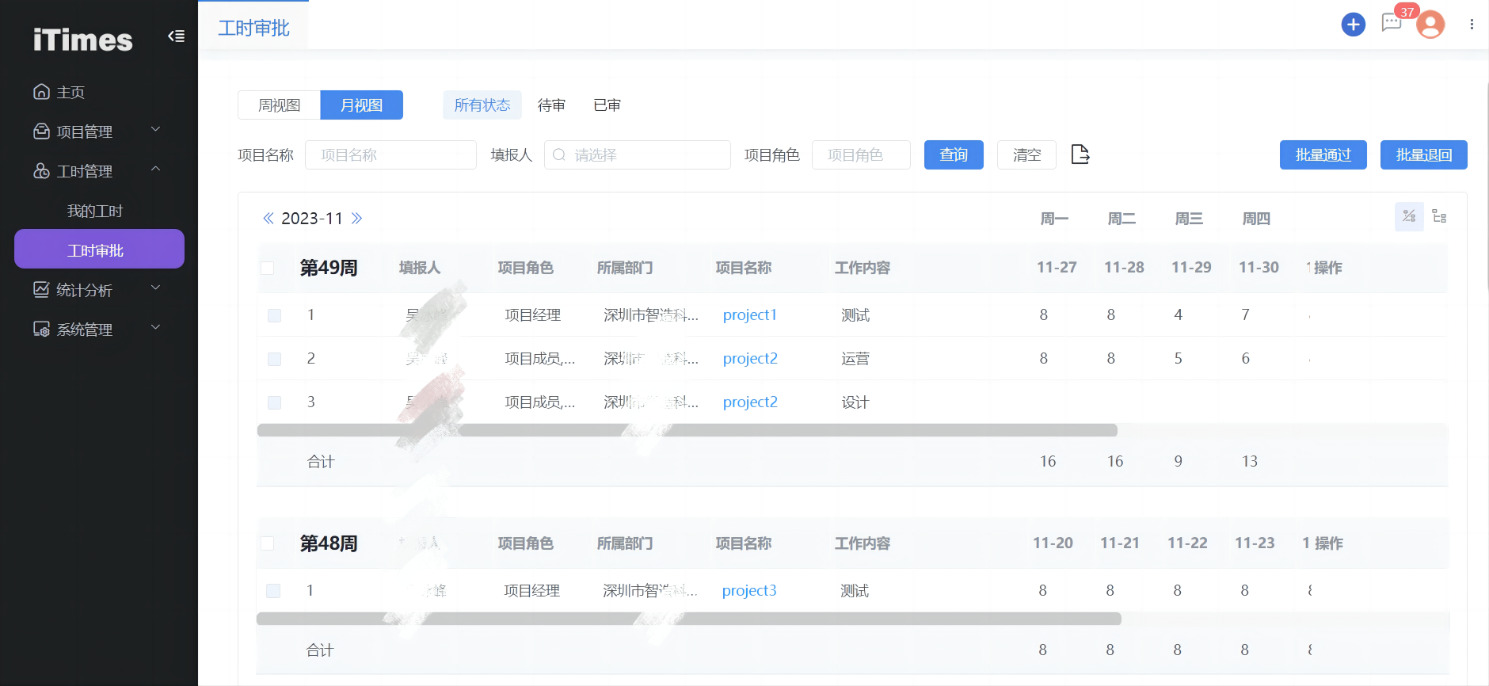Image resolution: width=1489 pixels, height=686 pixels.
Task: Open the user avatar profile
Action: [x=1430, y=25]
